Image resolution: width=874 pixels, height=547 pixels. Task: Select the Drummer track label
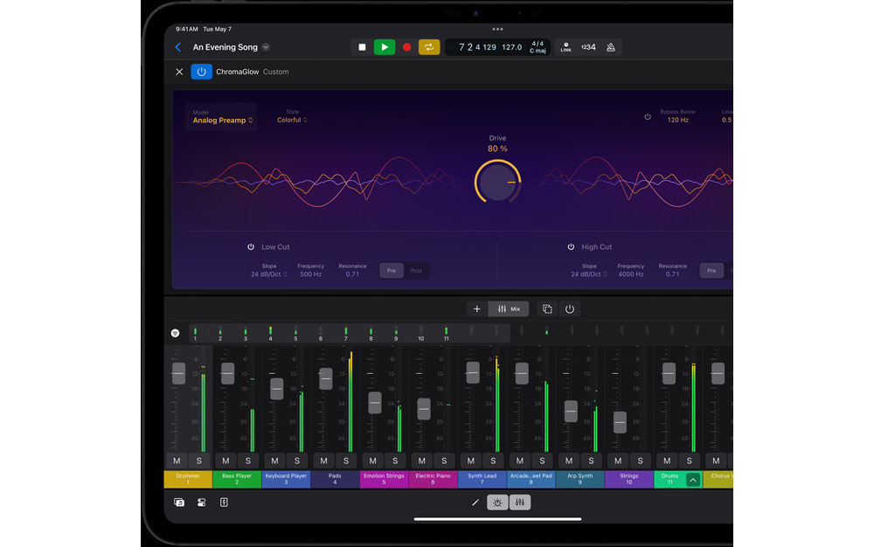coord(188,479)
